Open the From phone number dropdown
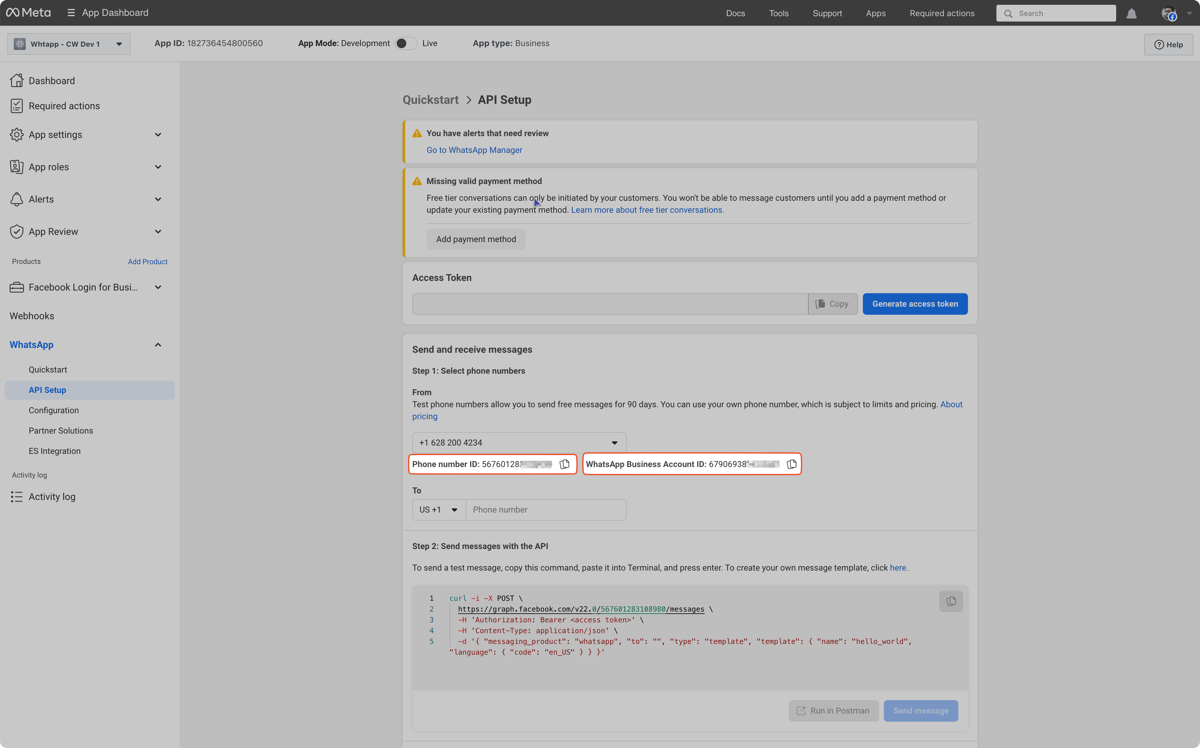The image size is (1200, 748). [519, 443]
